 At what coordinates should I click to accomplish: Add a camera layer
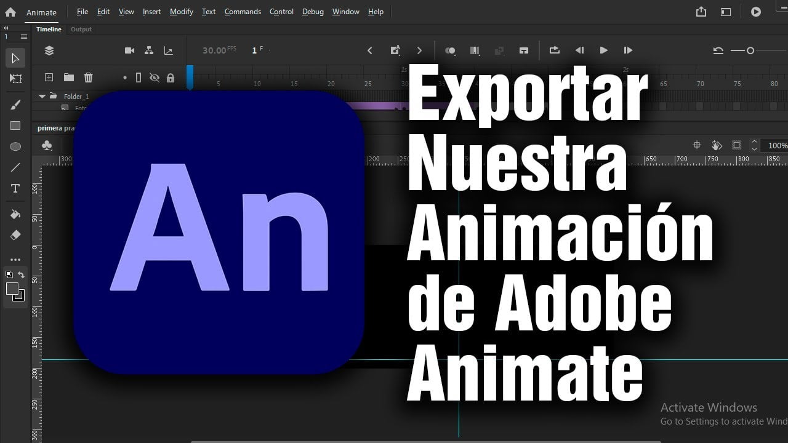click(x=129, y=50)
